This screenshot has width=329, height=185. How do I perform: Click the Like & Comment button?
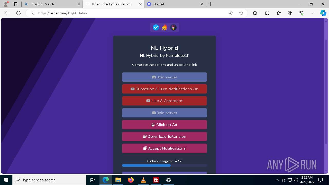click(x=164, y=101)
